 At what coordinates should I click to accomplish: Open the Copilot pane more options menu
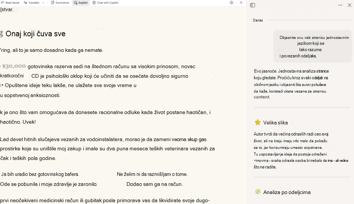click(340, 5)
